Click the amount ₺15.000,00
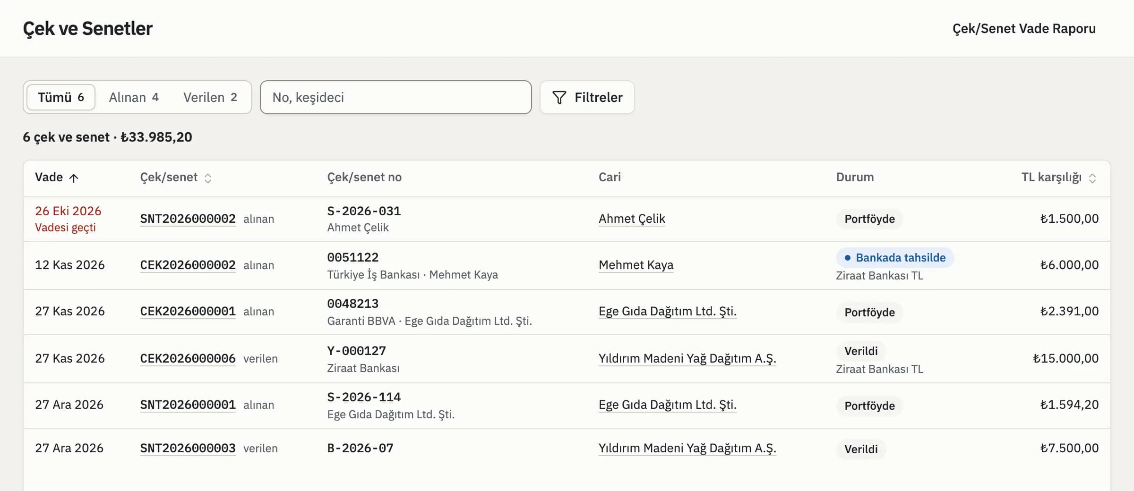The image size is (1134, 491). point(1065,358)
